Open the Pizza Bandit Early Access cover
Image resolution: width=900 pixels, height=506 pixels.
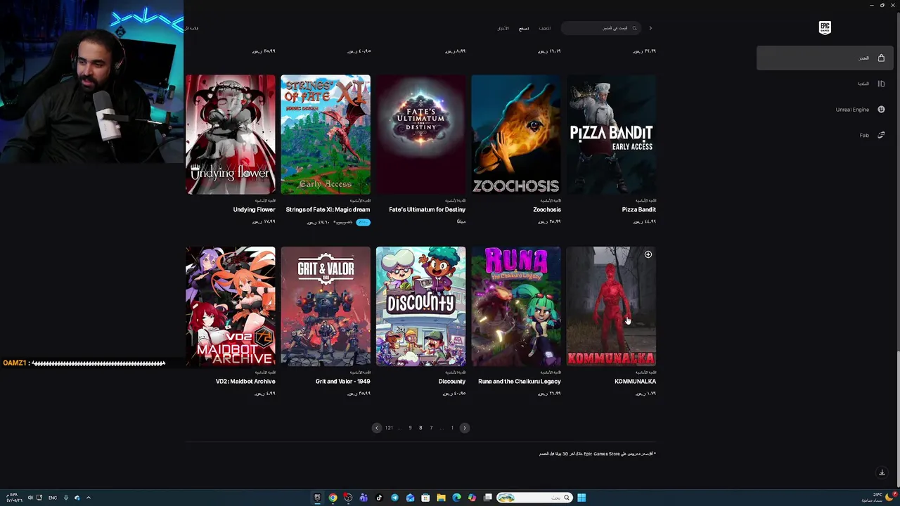coord(611,134)
